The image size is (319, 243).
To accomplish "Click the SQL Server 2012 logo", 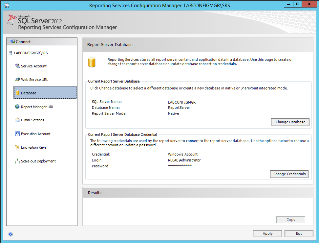I will pyautogui.click(x=34, y=20).
